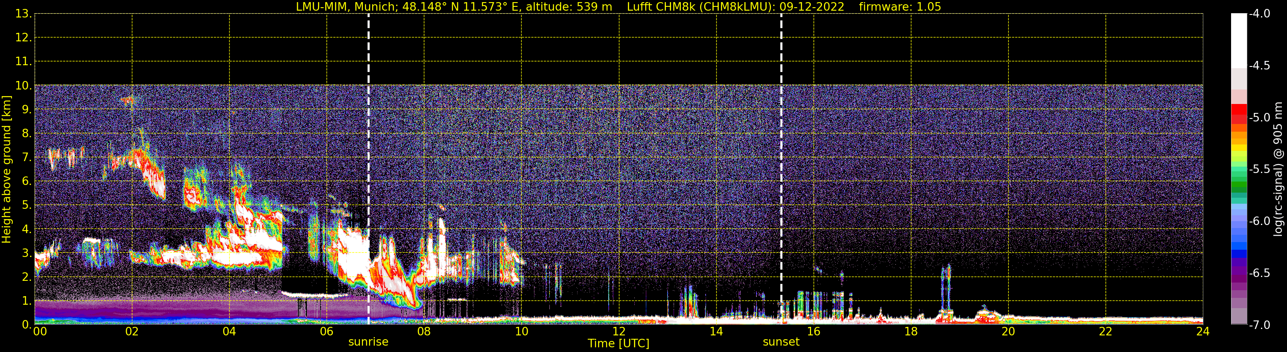This screenshot has height=352, width=1287.
Task: Click the height tick label '9.'
Action: 26,110
